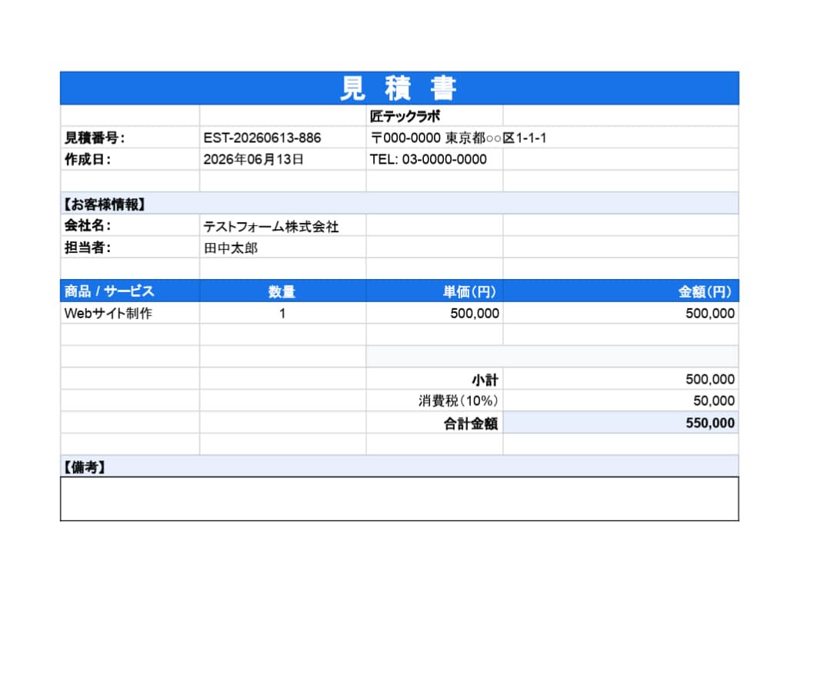This screenshot has width=837, height=688.
Task: Select estimate number EST-20260613-886
Action: [x=262, y=138]
